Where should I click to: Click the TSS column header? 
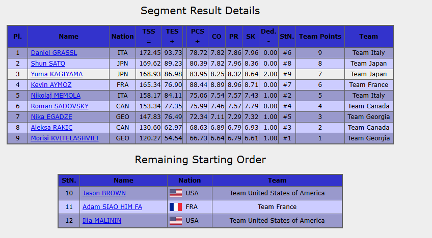click(x=149, y=36)
